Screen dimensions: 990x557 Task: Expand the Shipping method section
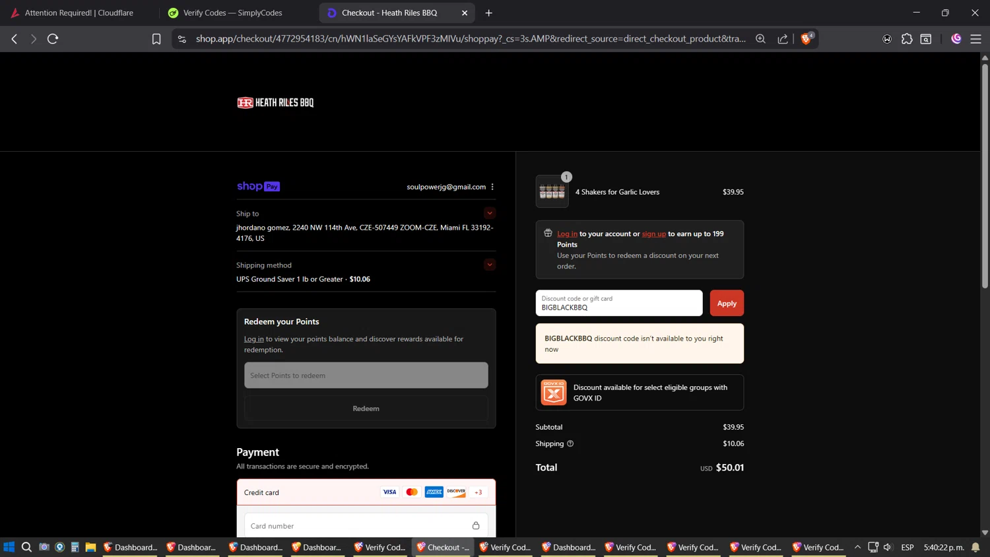coord(489,265)
